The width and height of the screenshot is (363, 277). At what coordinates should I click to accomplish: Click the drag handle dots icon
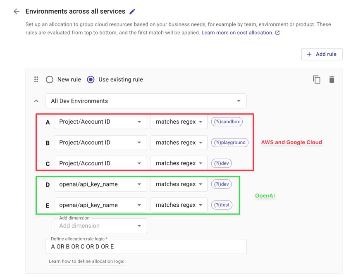(x=36, y=79)
